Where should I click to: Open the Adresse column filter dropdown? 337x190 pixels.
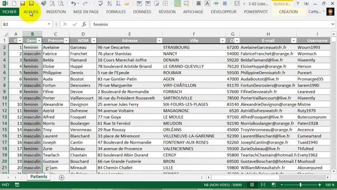pos(159,41)
